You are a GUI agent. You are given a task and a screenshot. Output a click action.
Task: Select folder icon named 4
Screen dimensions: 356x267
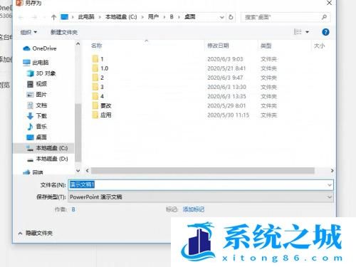(95, 96)
